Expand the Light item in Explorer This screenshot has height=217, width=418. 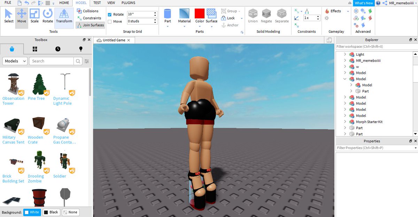[345, 54]
